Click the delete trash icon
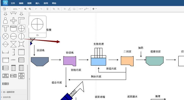Screen dimensions: 184x100 pos(47,9)
